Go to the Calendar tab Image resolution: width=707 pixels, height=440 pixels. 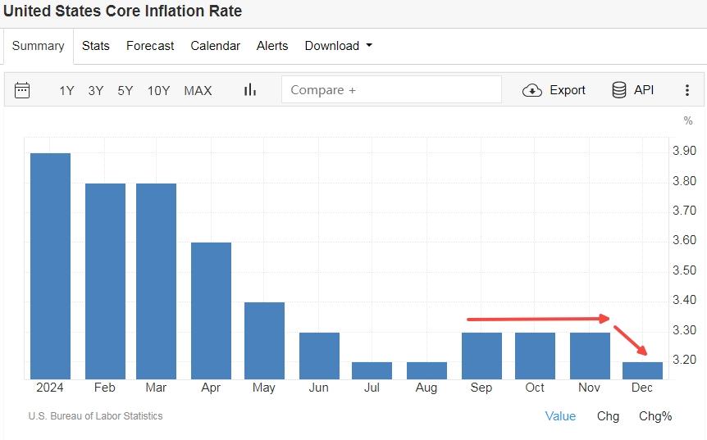215,46
